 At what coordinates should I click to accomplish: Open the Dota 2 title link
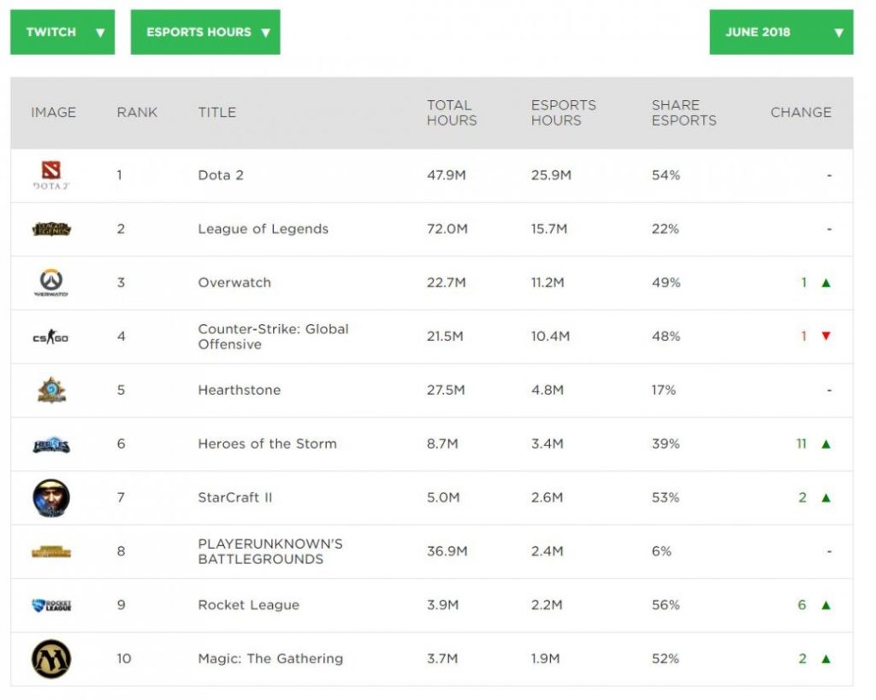(221, 175)
